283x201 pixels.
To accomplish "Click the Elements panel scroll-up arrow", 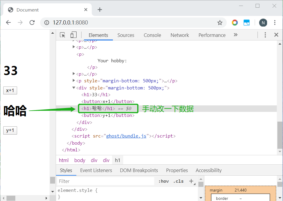I will click(280, 44).
